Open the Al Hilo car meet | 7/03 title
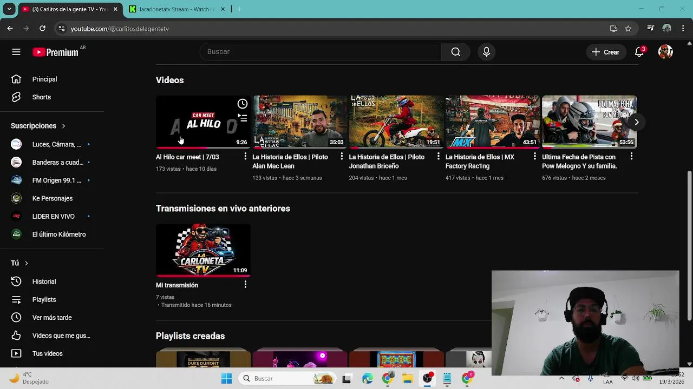Image resolution: width=693 pixels, height=389 pixels. point(187,157)
